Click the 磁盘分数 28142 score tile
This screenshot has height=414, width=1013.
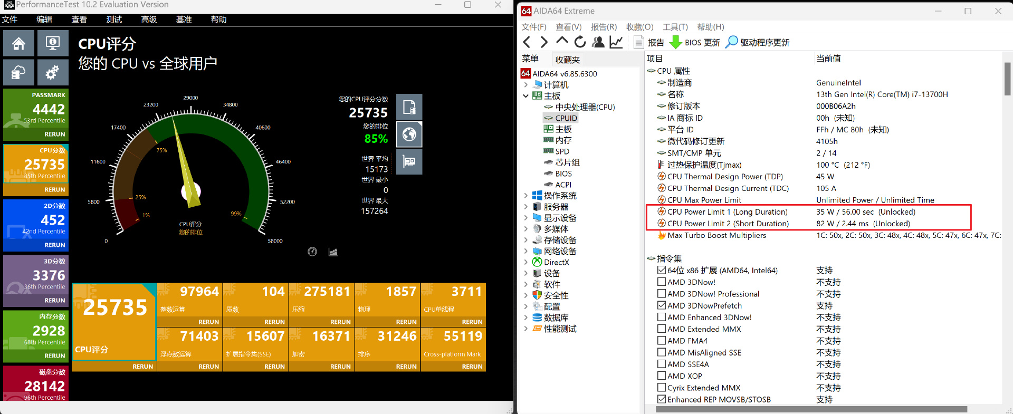(36, 383)
